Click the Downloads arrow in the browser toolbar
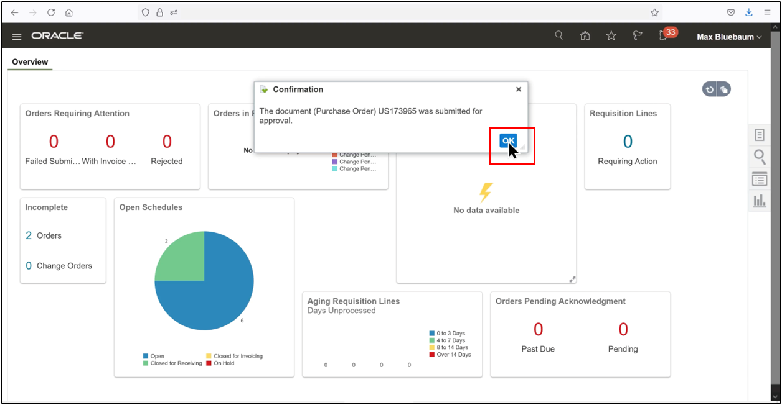This screenshot has height=405, width=782. point(748,12)
